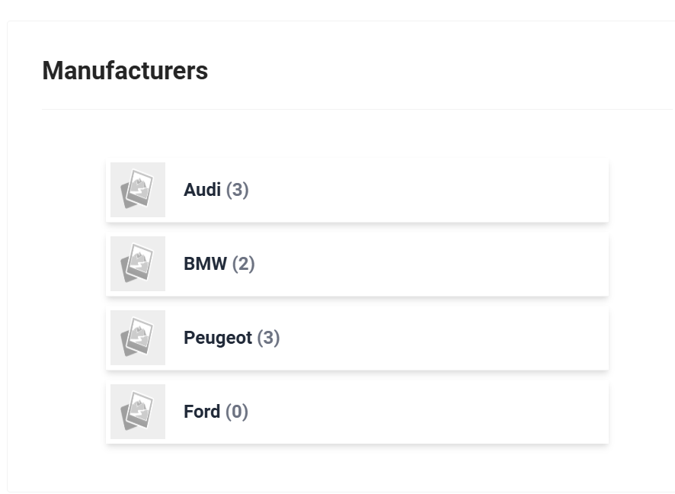Screen dimensions: 675x494
Task: Open the Ford manufacturer link
Action: point(201,412)
